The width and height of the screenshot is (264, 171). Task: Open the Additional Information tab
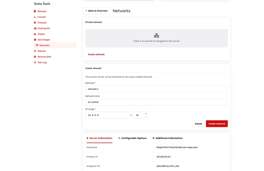tap(167, 138)
